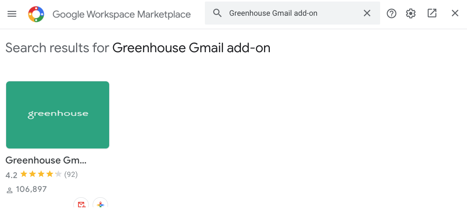
Task: Open the settings gear menu
Action: [x=411, y=14]
